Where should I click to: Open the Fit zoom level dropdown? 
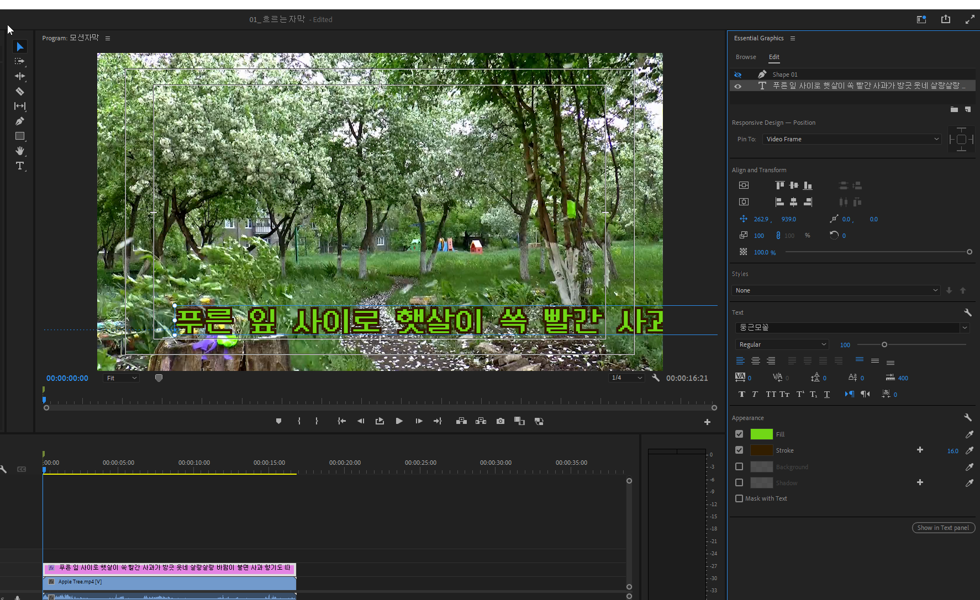click(x=121, y=378)
